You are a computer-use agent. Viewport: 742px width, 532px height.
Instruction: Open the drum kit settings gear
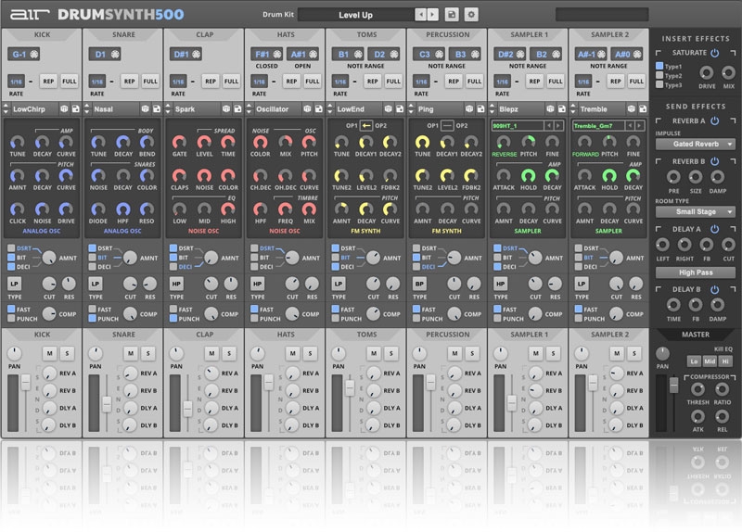470,15
